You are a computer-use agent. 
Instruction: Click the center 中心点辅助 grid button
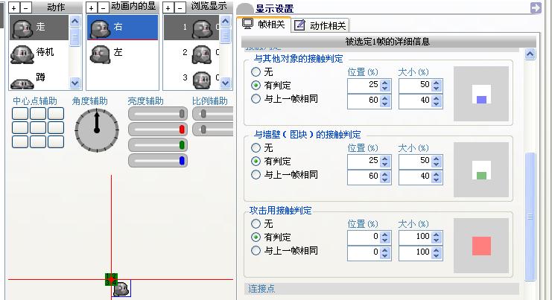(38, 127)
